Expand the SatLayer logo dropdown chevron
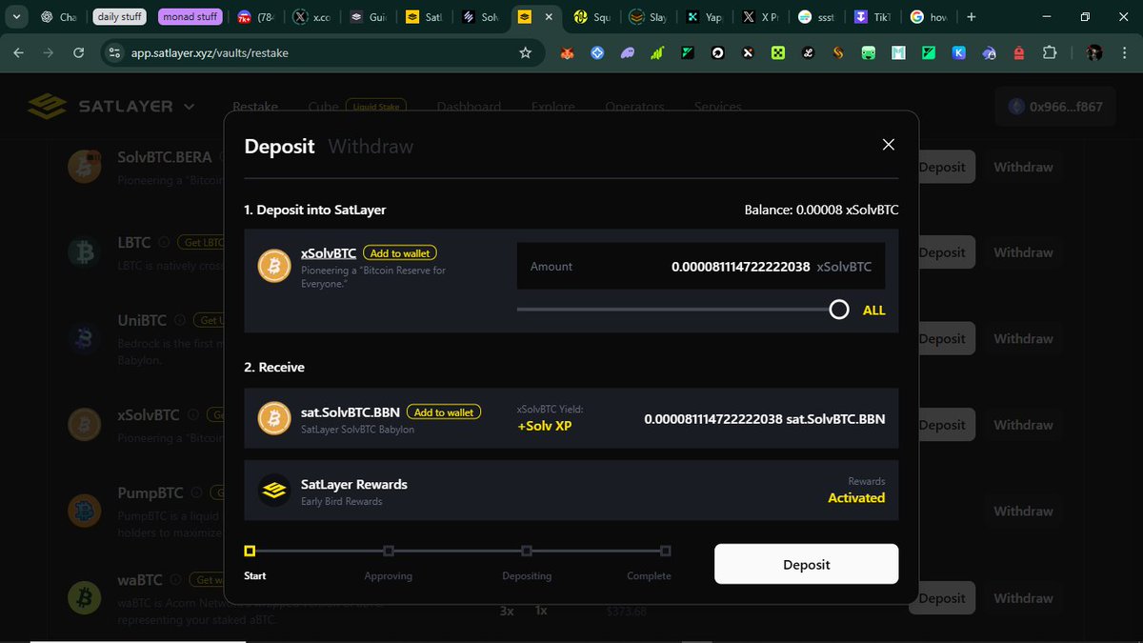This screenshot has width=1143, height=643. click(190, 107)
